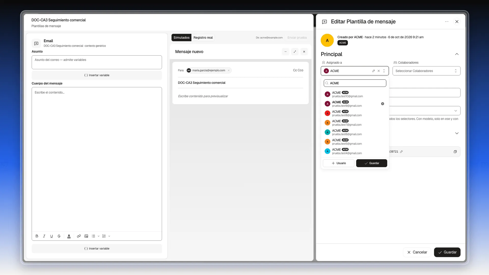Apply strikethrough formatting in editor toolbar
This screenshot has height=275, width=489.
(59, 236)
